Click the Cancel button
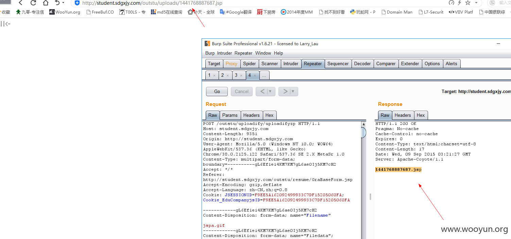The height and width of the screenshot is (239, 511). pos(242,91)
